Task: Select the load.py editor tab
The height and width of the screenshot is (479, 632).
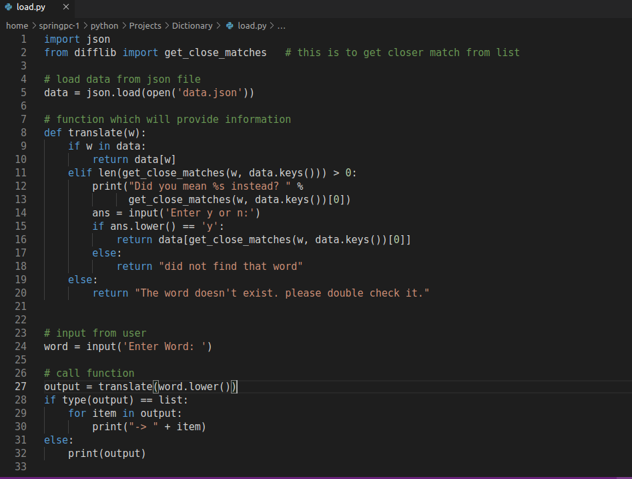Action: click(37, 7)
